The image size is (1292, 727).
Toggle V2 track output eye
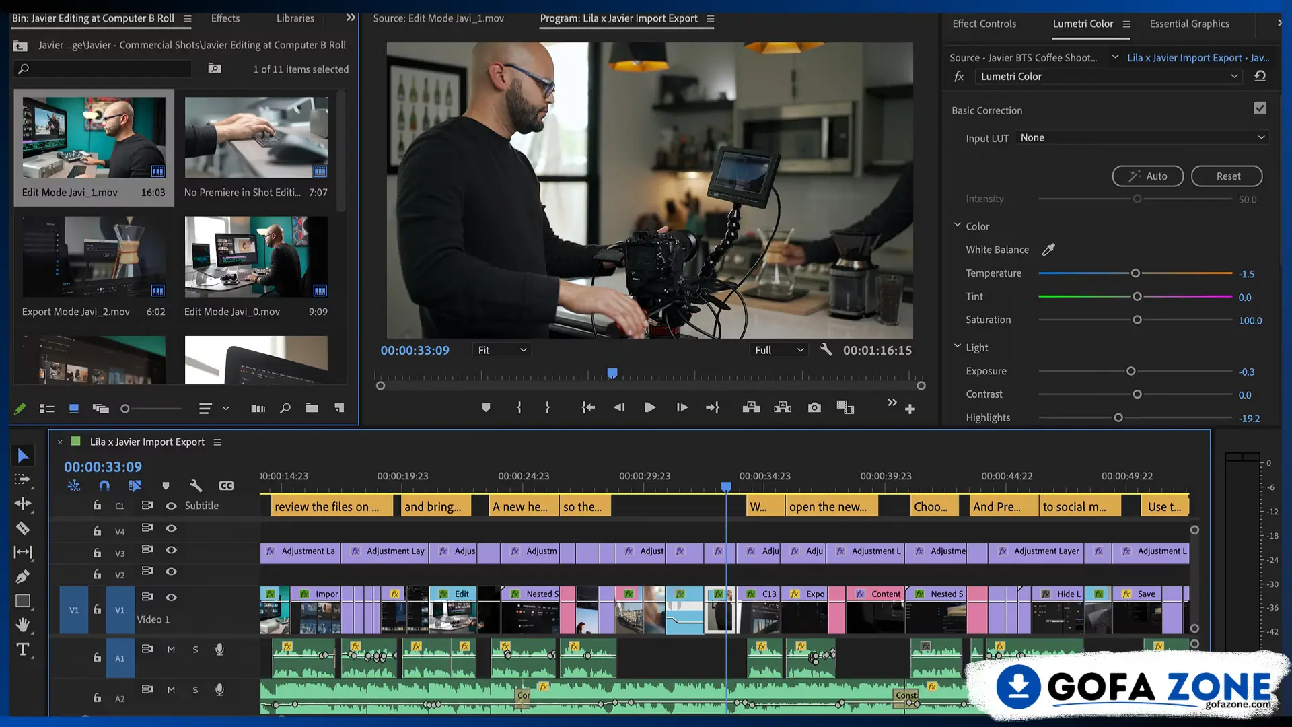[171, 572]
